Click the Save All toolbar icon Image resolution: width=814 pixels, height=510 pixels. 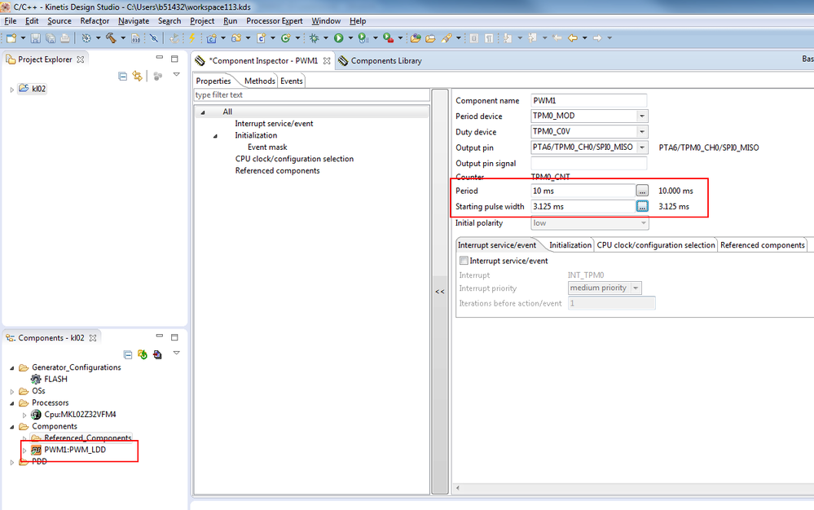coord(51,37)
